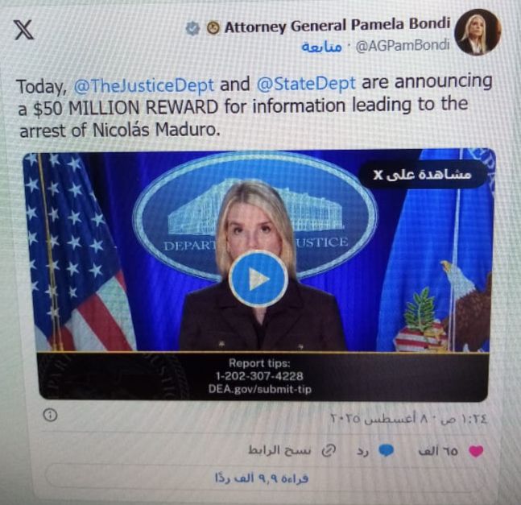Open the @StateDept mention
This screenshot has width=521, height=505.
point(306,84)
